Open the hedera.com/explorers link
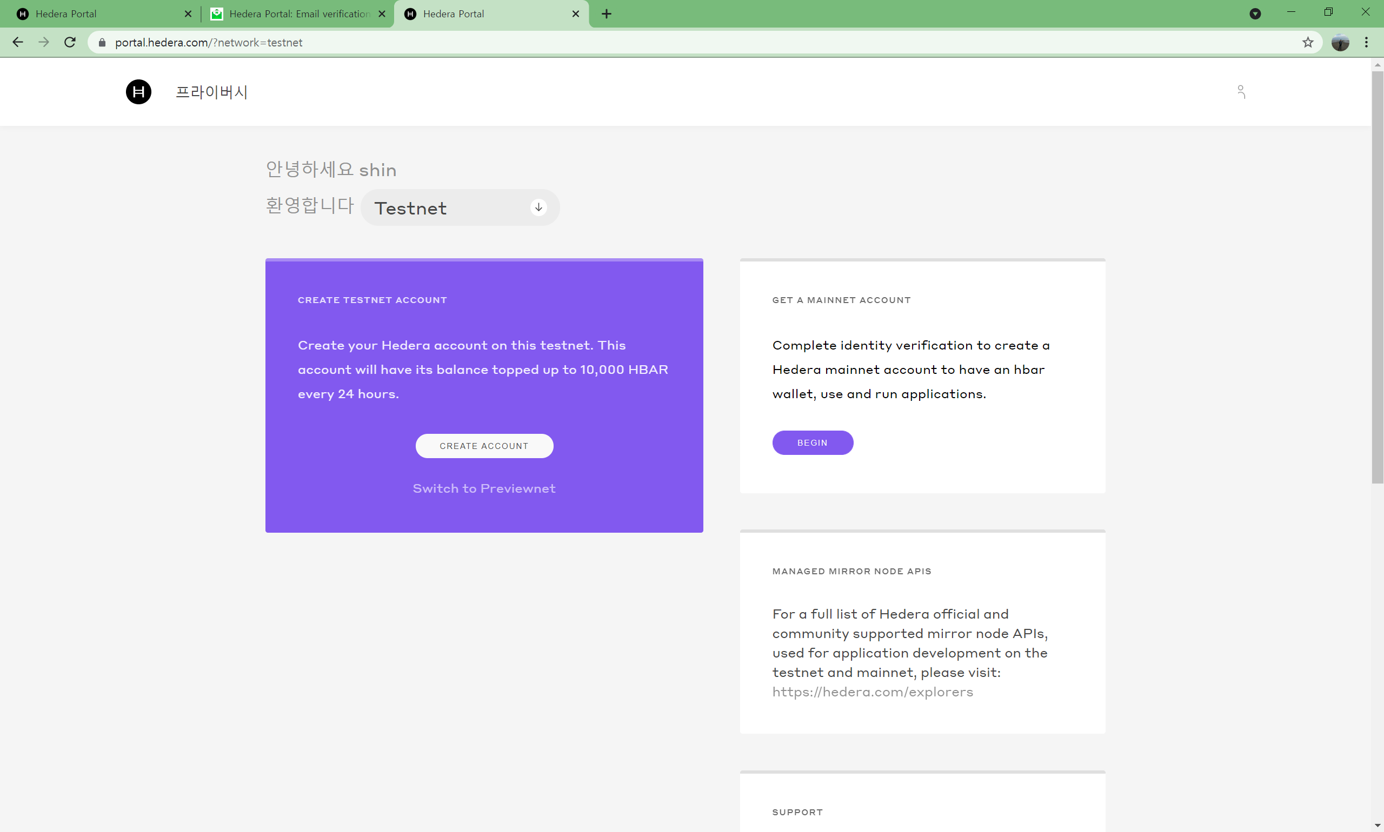The width and height of the screenshot is (1384, 832). [x=872, y=692]
